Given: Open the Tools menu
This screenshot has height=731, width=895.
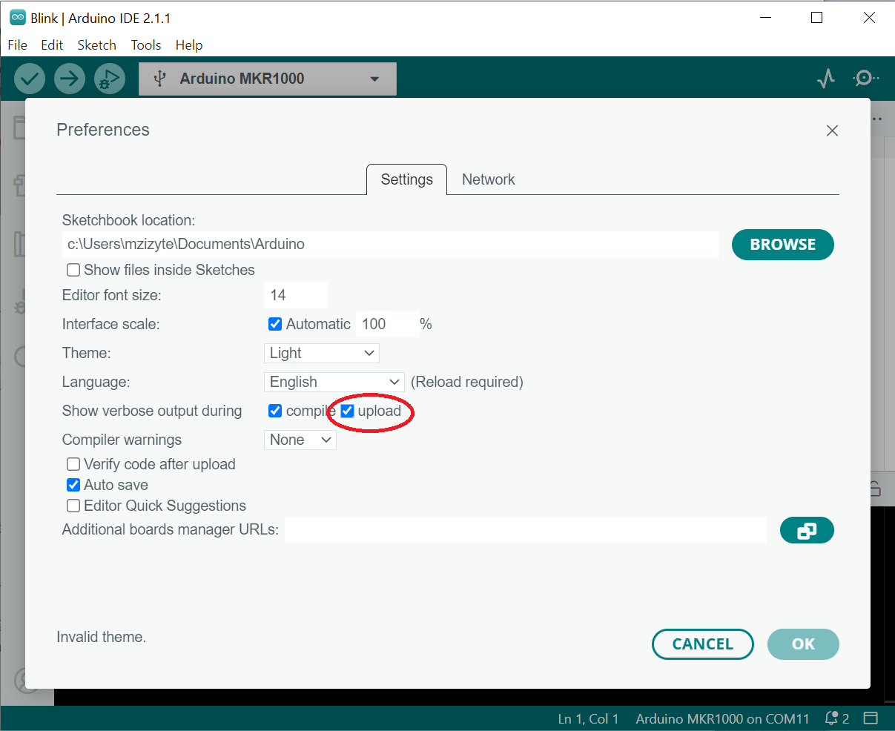Looking at the screenshot, I should tap(146, 45).
